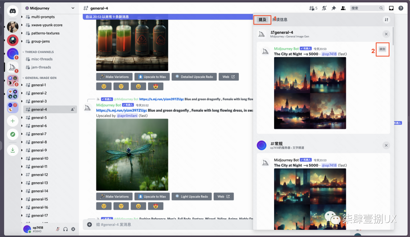Click 跳到 jump button on mention

pos(382,49)
